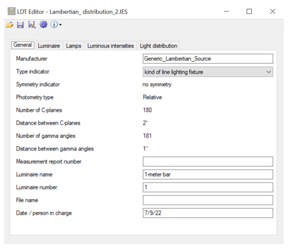The image size is (289, 249).
Task: Click the File name input field
Action: (208, 200)
